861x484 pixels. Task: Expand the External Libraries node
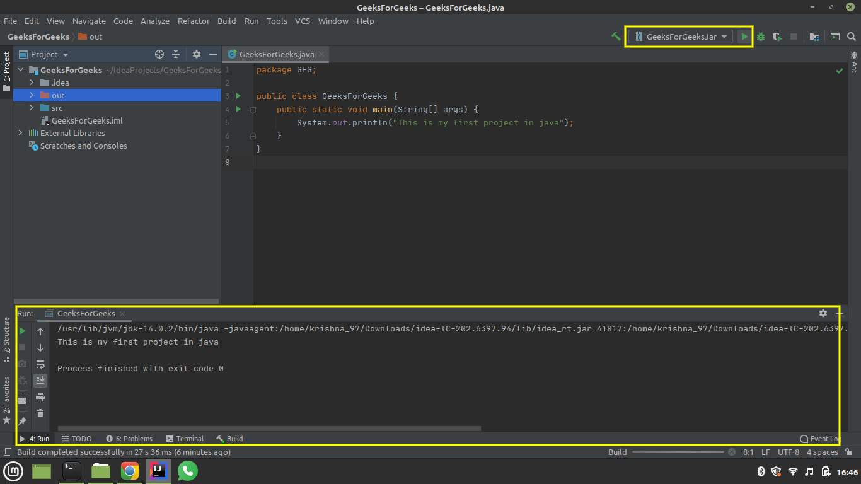pos(20,133)
